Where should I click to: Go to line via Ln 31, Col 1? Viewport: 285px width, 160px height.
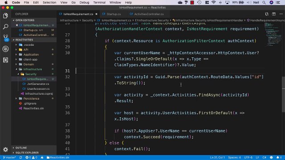(217, 157)
